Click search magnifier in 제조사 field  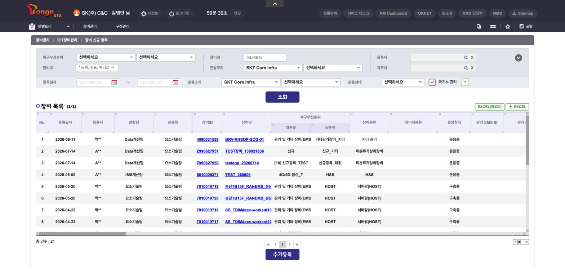point(466,68)
